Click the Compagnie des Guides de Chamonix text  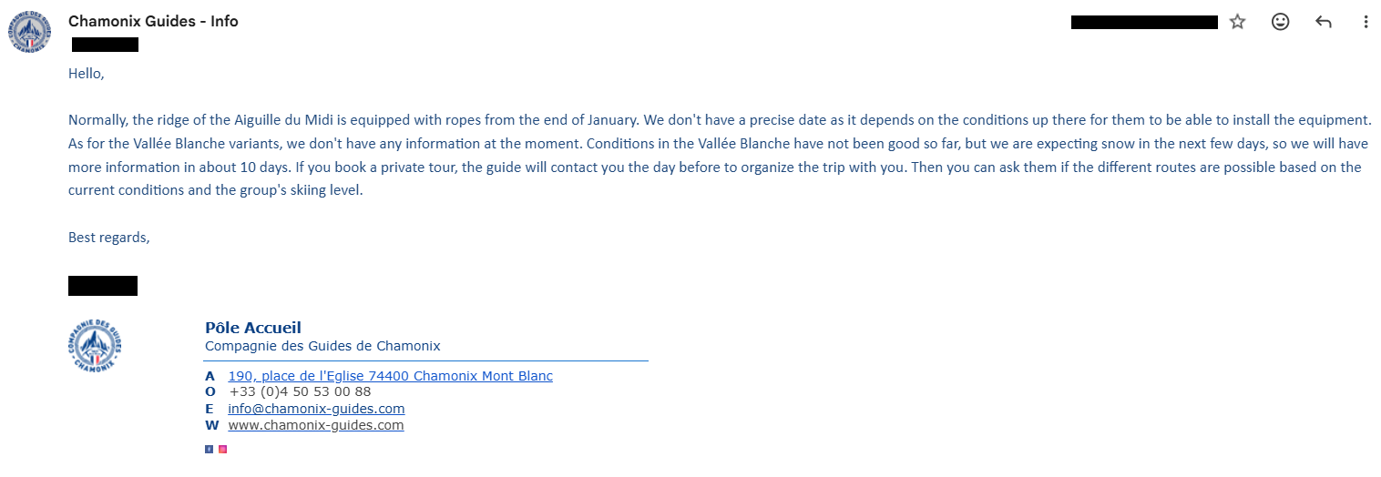(322, 346)
